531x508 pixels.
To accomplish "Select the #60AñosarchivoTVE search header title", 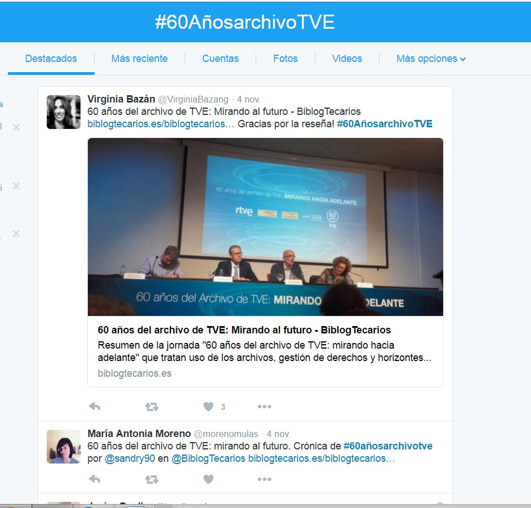I will [245, 22].
